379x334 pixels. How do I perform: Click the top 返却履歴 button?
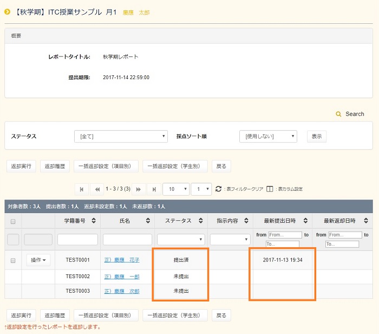tap(55, 166)
